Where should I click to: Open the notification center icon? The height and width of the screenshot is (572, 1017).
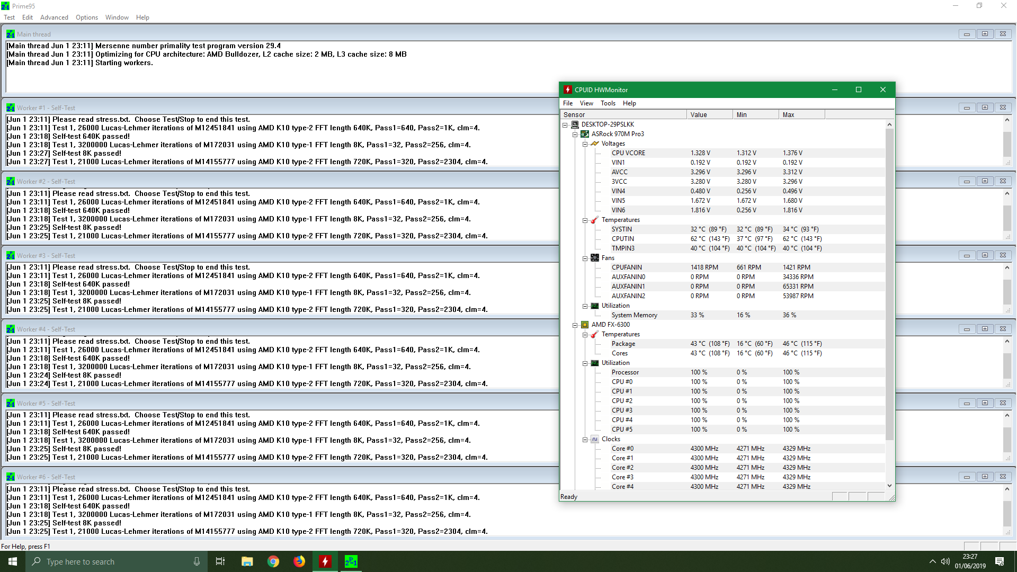(1000, 561)
